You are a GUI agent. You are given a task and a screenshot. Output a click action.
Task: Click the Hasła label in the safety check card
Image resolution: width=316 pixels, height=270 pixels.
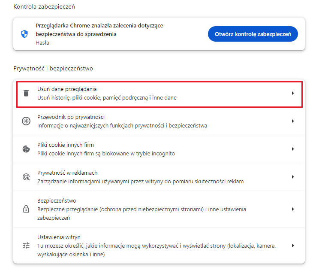pyautogui.click(x=42, y=43)
